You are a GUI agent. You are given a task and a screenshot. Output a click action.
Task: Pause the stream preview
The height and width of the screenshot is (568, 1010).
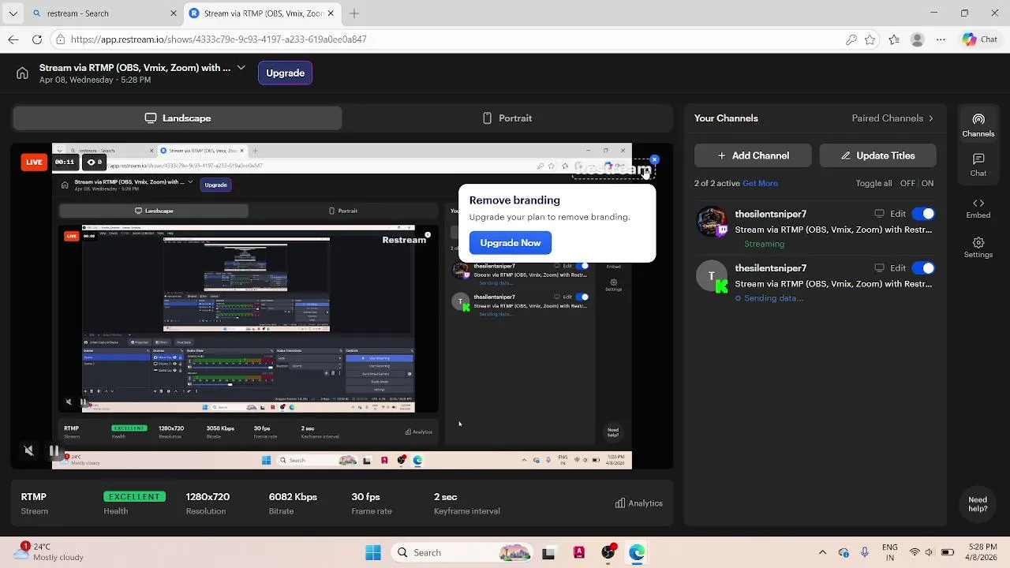54,451
